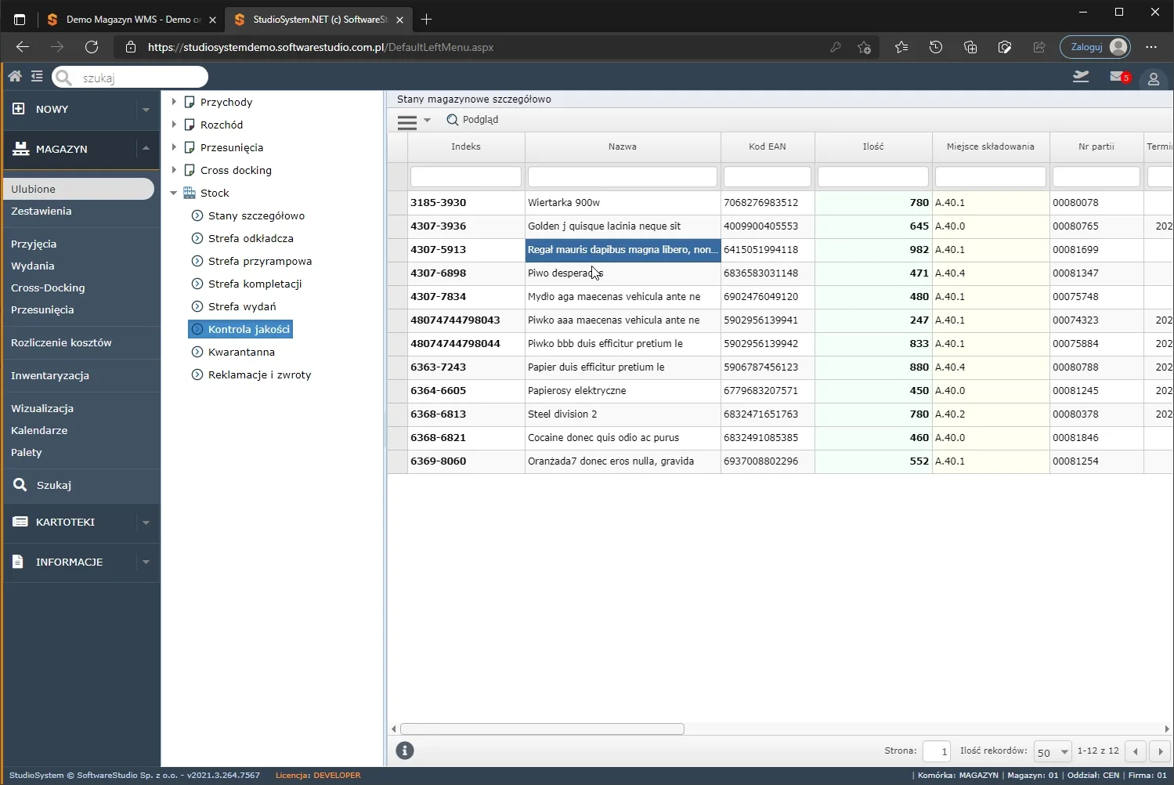Click the airplane icon in app header
The height and width of the screenshot is (785, 1174).
coord(1081,76)
